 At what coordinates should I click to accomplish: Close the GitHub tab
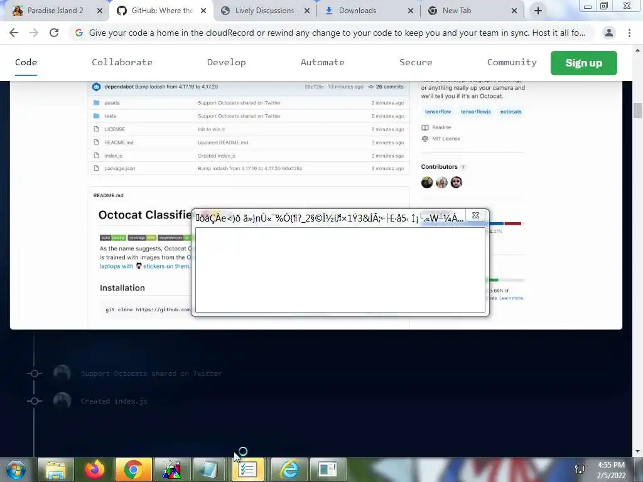click(x=203, y=11)
